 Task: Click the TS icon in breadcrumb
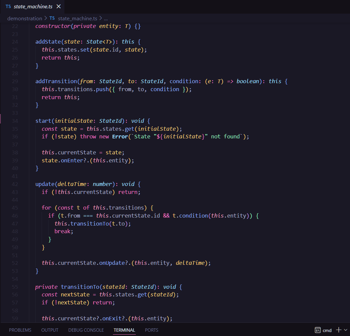(52, 18)
